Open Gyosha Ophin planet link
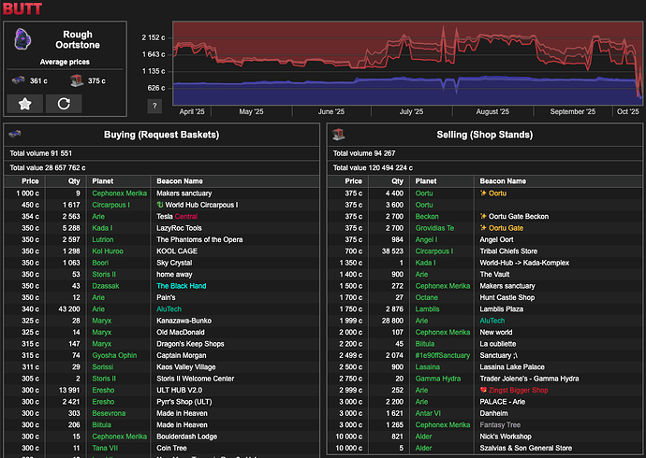 pyautogui.click(x=114, y=355)
